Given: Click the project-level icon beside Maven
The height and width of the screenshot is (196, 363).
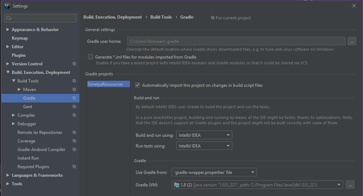Looking at the screenshot, I should (74, 90).
